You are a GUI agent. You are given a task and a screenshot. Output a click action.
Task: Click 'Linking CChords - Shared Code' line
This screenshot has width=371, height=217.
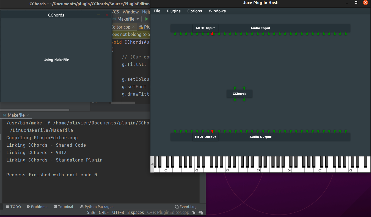pyautogui.click(x=46, y=145)
